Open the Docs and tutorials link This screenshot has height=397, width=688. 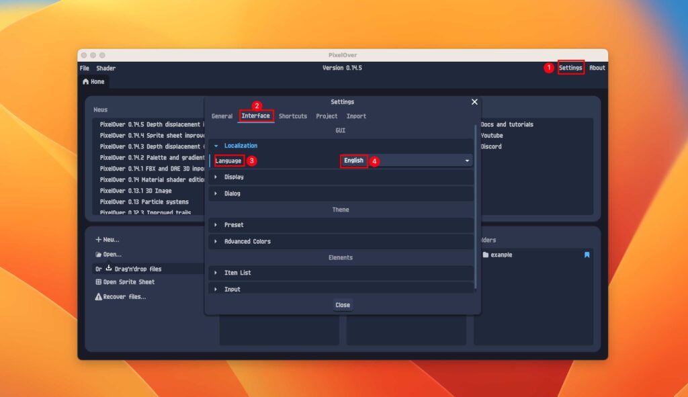pyautogui.click(x=506, y=124)
